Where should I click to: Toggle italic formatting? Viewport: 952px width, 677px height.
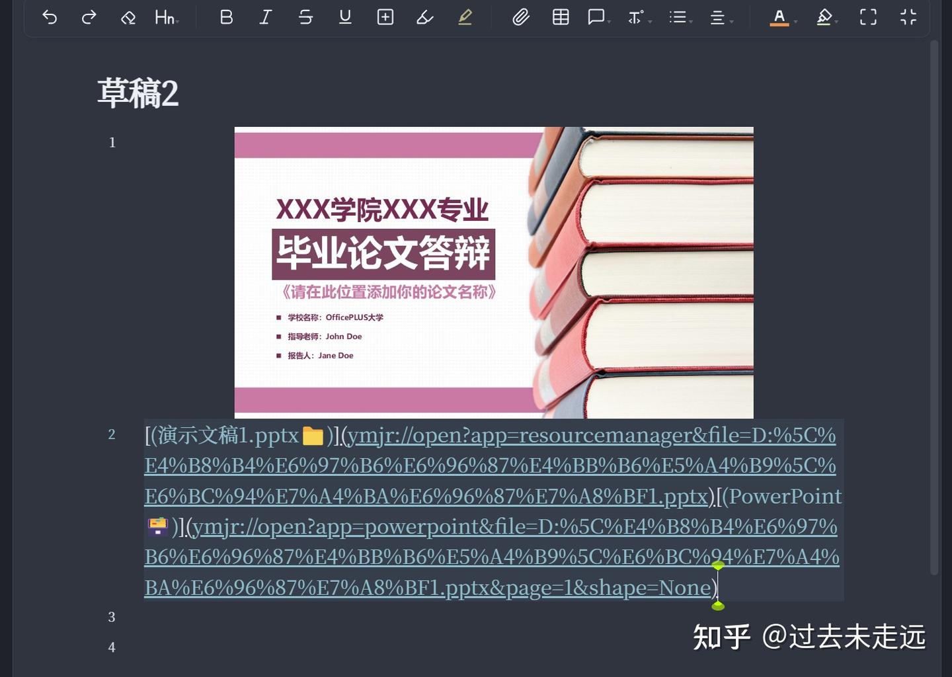(x=265, y=18)
